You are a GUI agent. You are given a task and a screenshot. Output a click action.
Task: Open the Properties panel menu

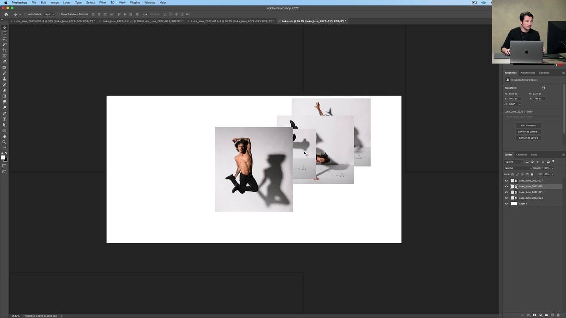(x=563, y=72)
